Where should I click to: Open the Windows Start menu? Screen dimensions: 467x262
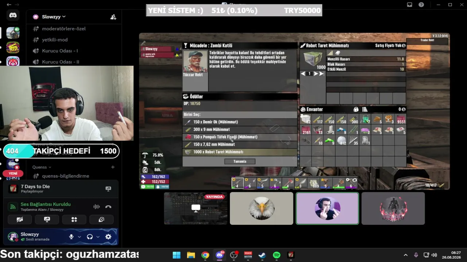pyautogui.click(x=177, y=255)
